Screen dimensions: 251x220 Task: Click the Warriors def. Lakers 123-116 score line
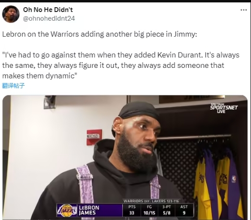coord(151,201)
